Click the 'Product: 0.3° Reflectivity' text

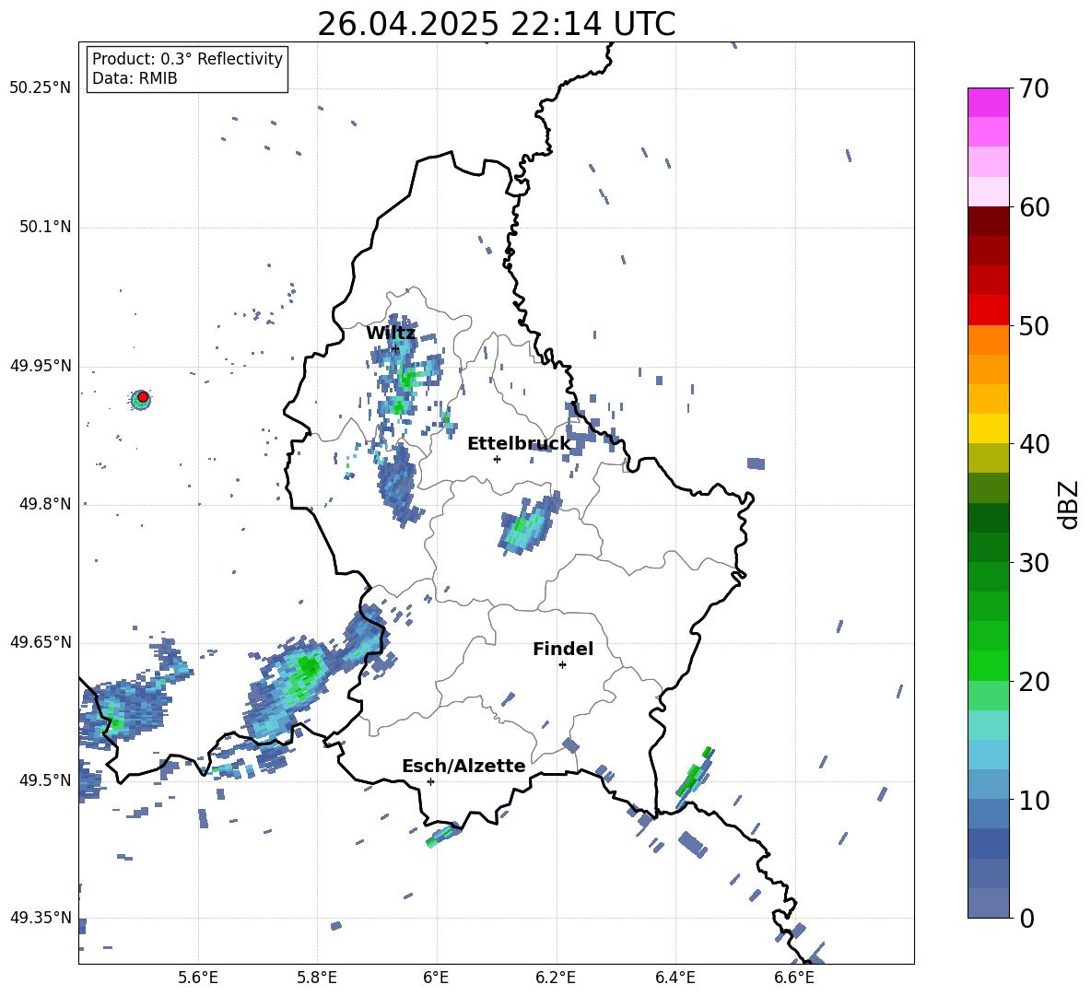pyautogui.click(x=187, y=58)
